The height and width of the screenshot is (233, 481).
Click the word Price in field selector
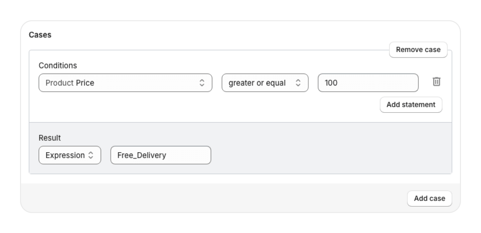(85, 83)
